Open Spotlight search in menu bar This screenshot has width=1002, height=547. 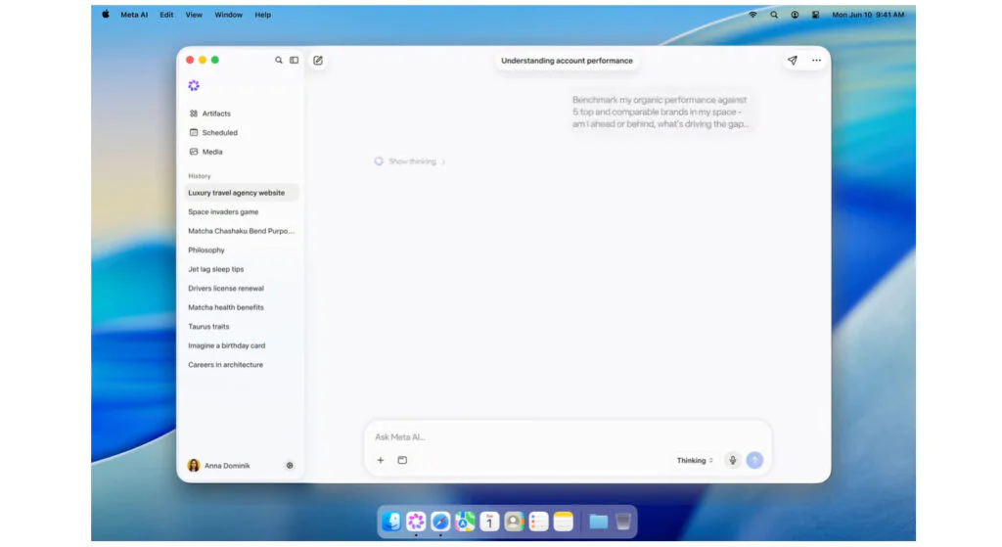tap(774, 15)
